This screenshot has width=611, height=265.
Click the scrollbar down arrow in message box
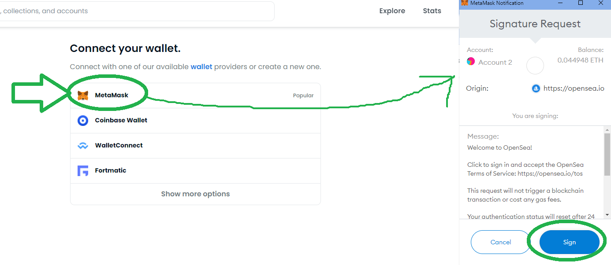coord(607,214)
